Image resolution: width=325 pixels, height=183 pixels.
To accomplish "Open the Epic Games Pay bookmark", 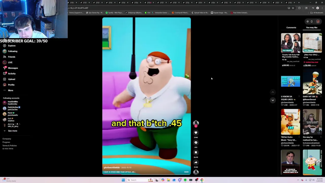I will tap(94, 13).
